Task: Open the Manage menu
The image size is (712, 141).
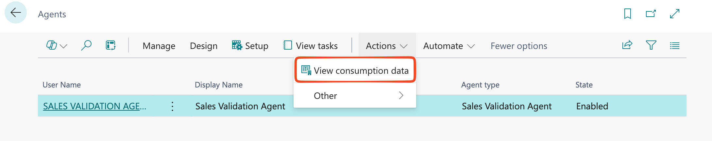Action: [x=159, y=46]
